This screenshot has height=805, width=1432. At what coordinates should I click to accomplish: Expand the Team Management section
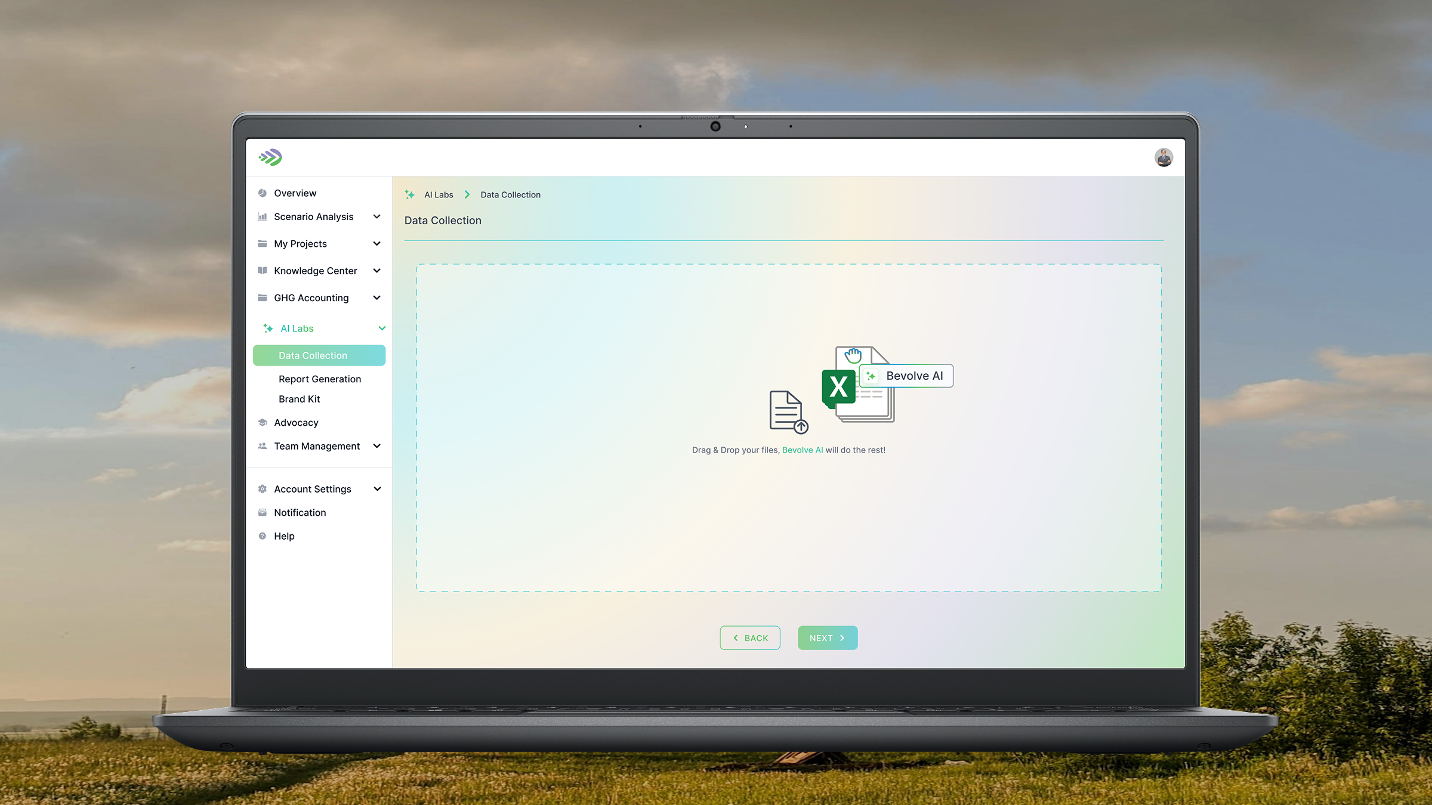pos(377,445)
